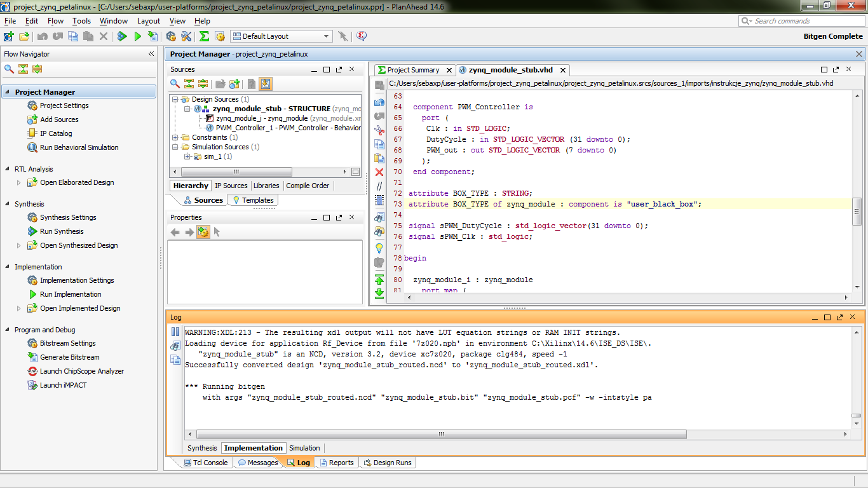Expand all in Flow Navigator
Viewport: 868px width, 488px height.
coord(37,69)
